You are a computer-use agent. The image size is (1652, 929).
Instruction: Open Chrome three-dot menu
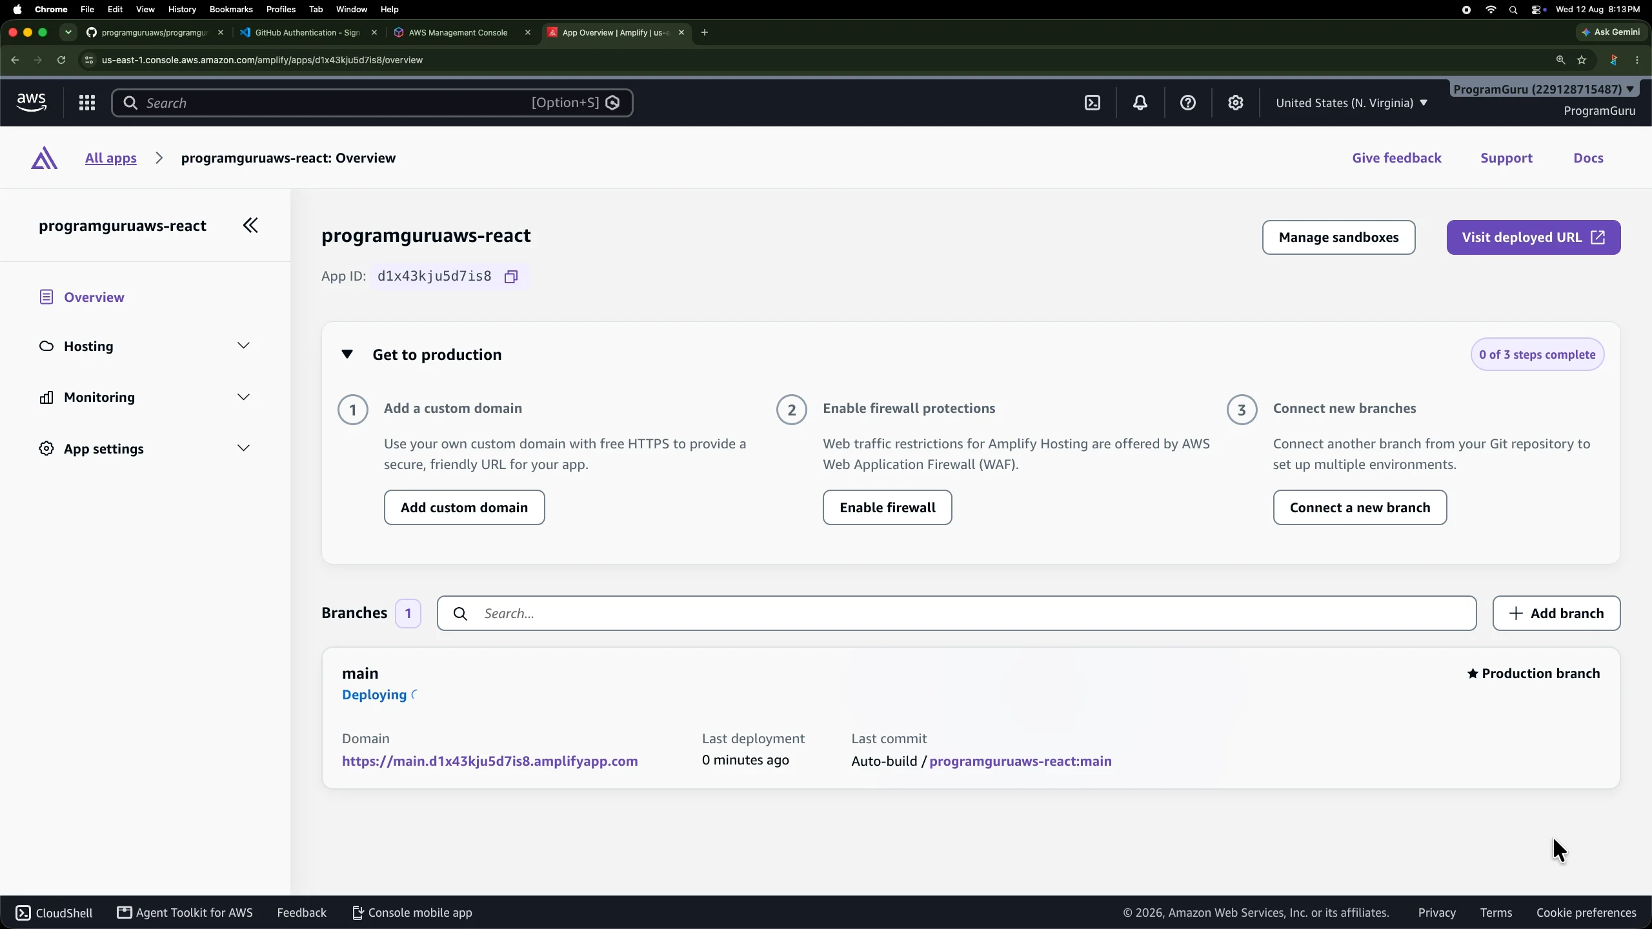[1637, 60]
